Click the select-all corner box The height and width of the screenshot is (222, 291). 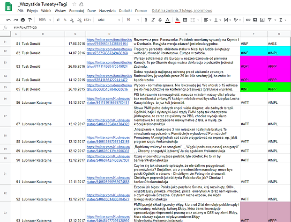point(5,34)
